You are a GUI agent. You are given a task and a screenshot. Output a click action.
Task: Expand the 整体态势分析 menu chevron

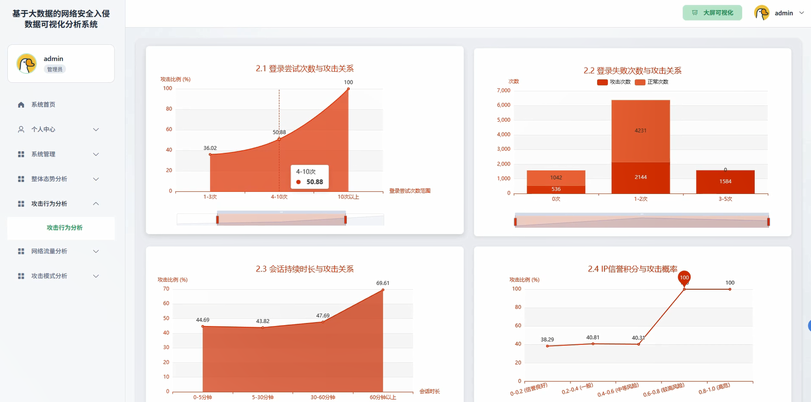tap(96, 179)
